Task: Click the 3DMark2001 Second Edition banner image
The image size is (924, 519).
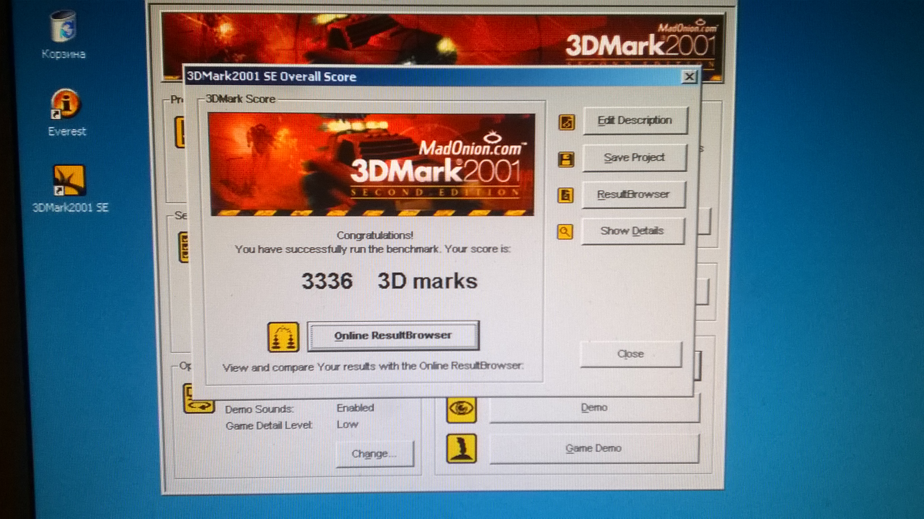Action: pyautogui.click(x=372, y=165)
